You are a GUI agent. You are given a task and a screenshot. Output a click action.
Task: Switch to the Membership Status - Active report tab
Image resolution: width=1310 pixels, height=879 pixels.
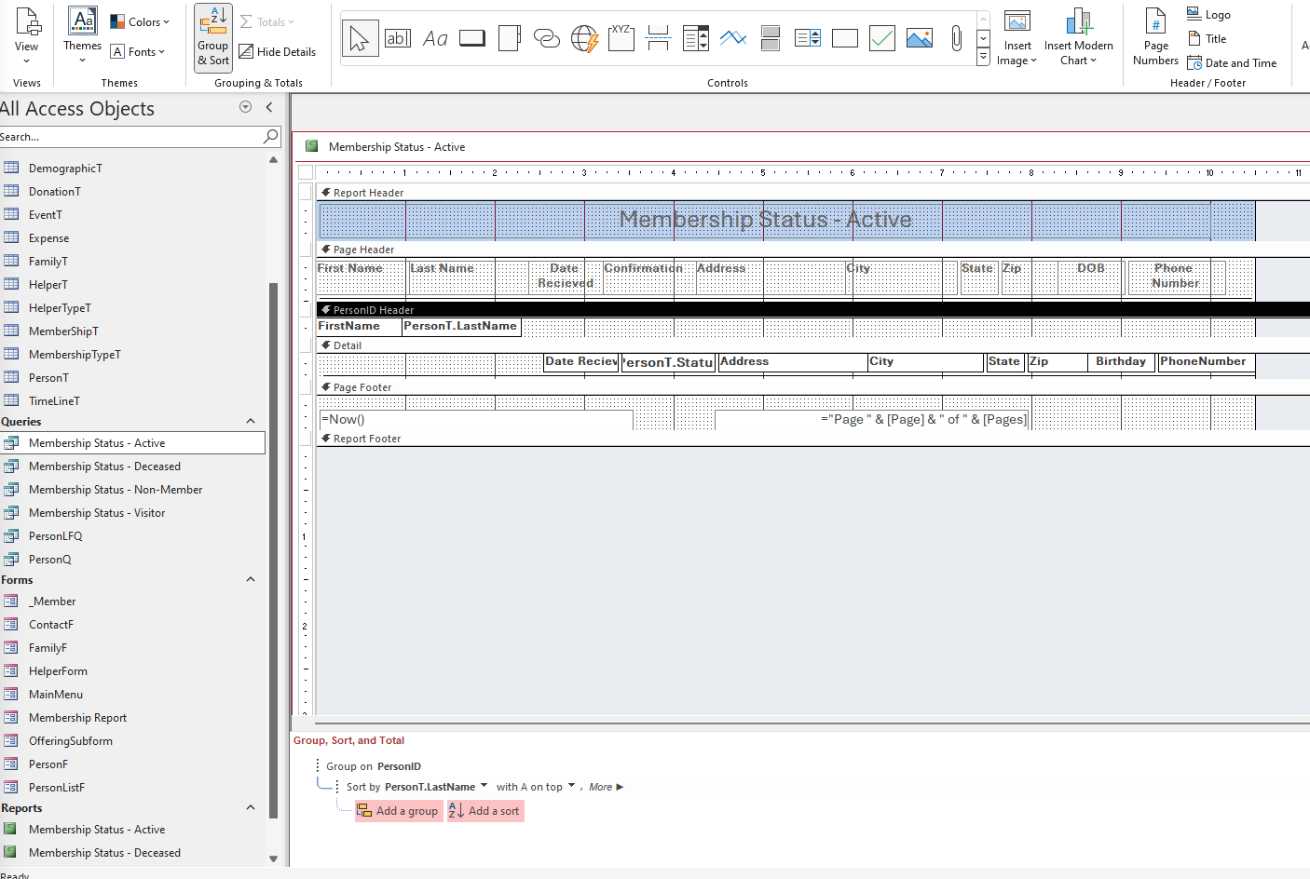coord(396,146)
